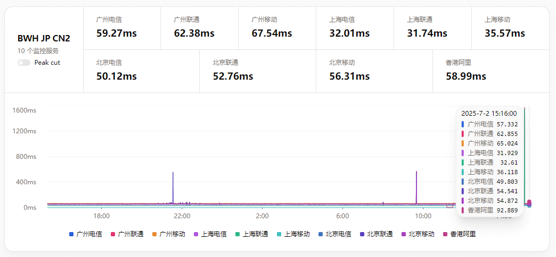This screenshot has width=556, height=257.
Task: Select the 上海电信 32.01ms card
Action: click(355, 28)
